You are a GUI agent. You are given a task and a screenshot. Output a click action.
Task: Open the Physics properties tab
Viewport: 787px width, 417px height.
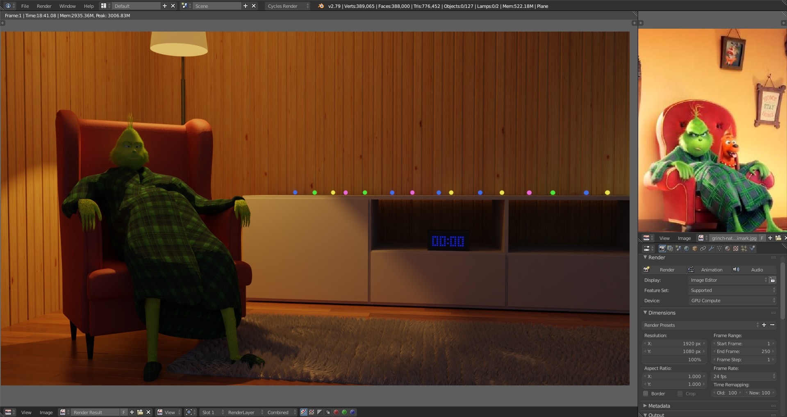(x=752, y=248)
